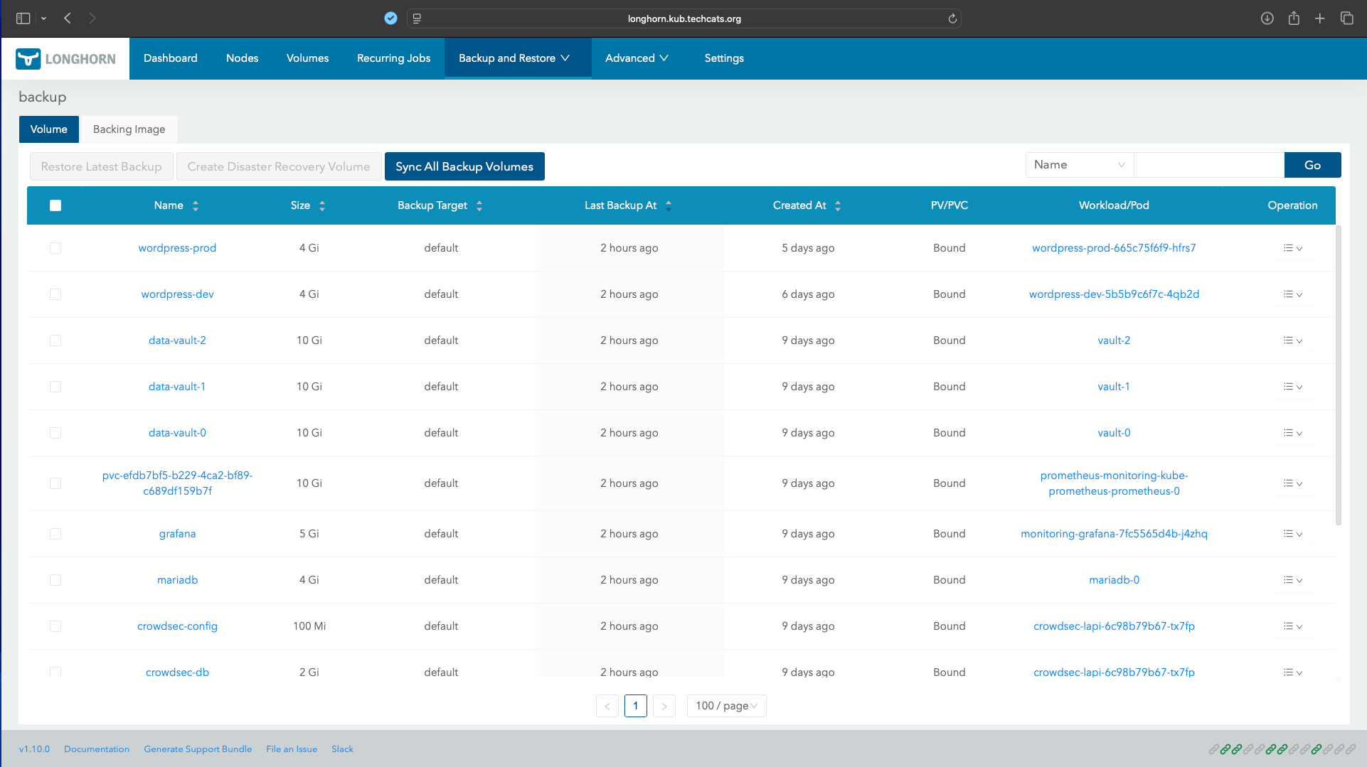Click the search input next to the Go button

(1208, 164)
